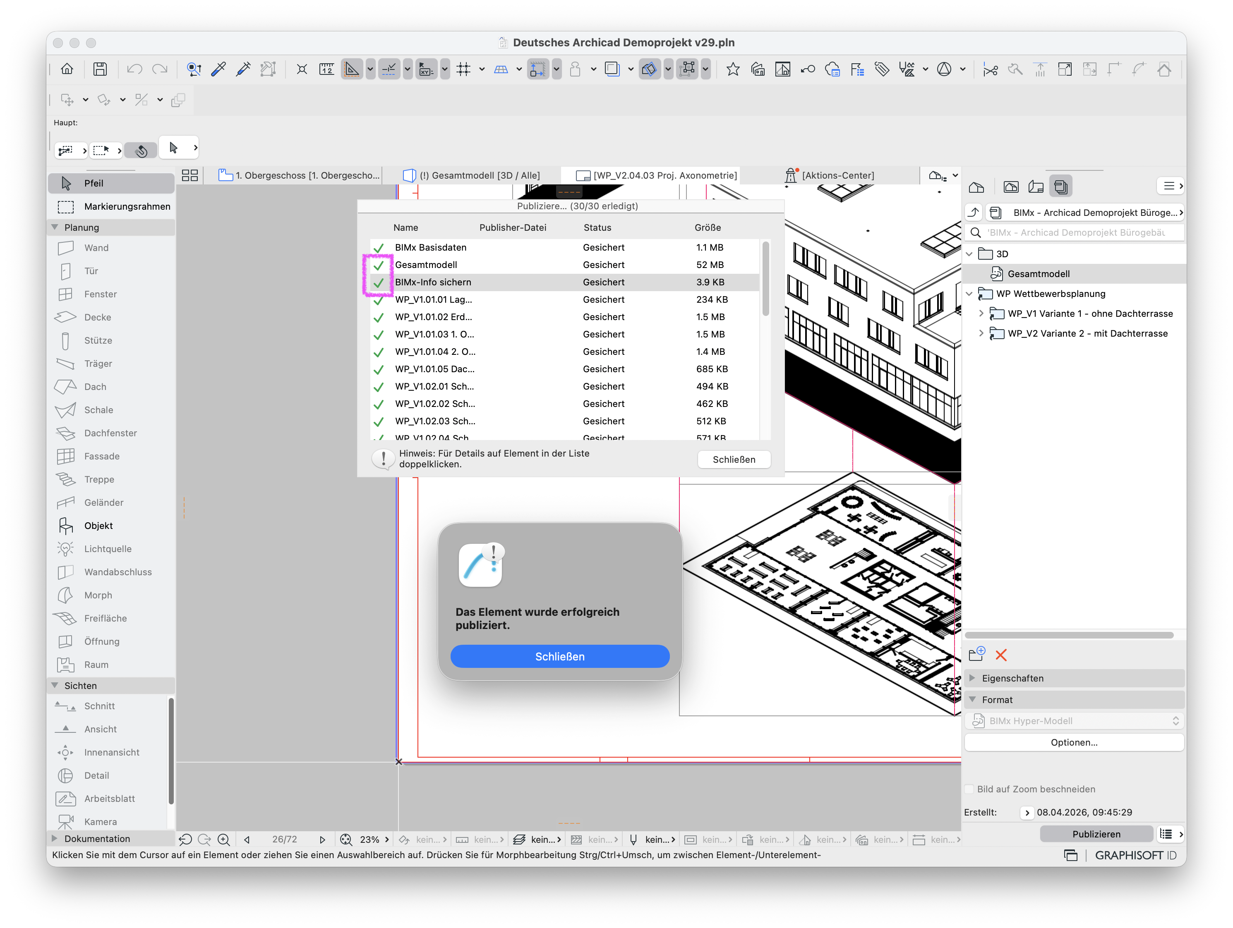Toggle 'Bild auf Zoom beschneiden' checkbox
Screen dimensions: 1233x928
coord(969,789)
